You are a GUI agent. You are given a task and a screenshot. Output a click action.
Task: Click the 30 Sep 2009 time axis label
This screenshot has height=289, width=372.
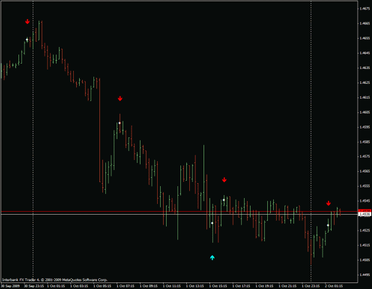[x=10, y=286]
